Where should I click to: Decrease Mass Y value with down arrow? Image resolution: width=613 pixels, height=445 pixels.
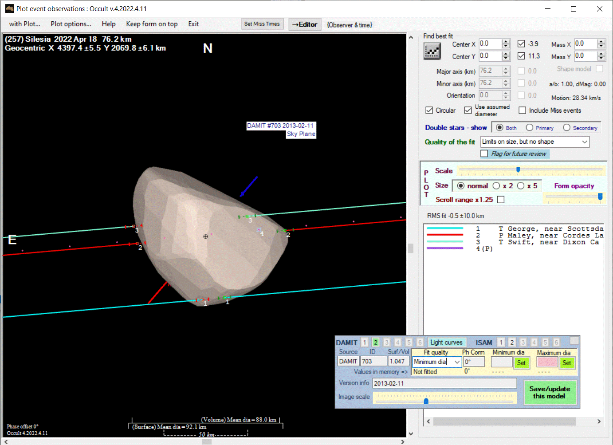click(x=601, y=58)
